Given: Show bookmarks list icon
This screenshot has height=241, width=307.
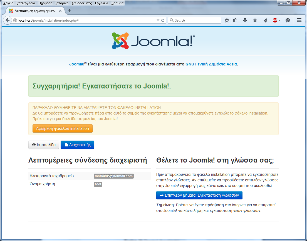Looking at the screenshot, I should tap(235, 20).
